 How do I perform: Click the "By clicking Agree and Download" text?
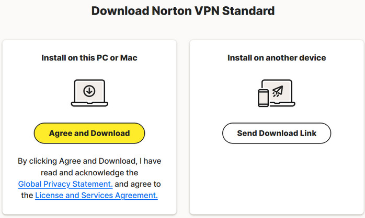click(89, 161)
